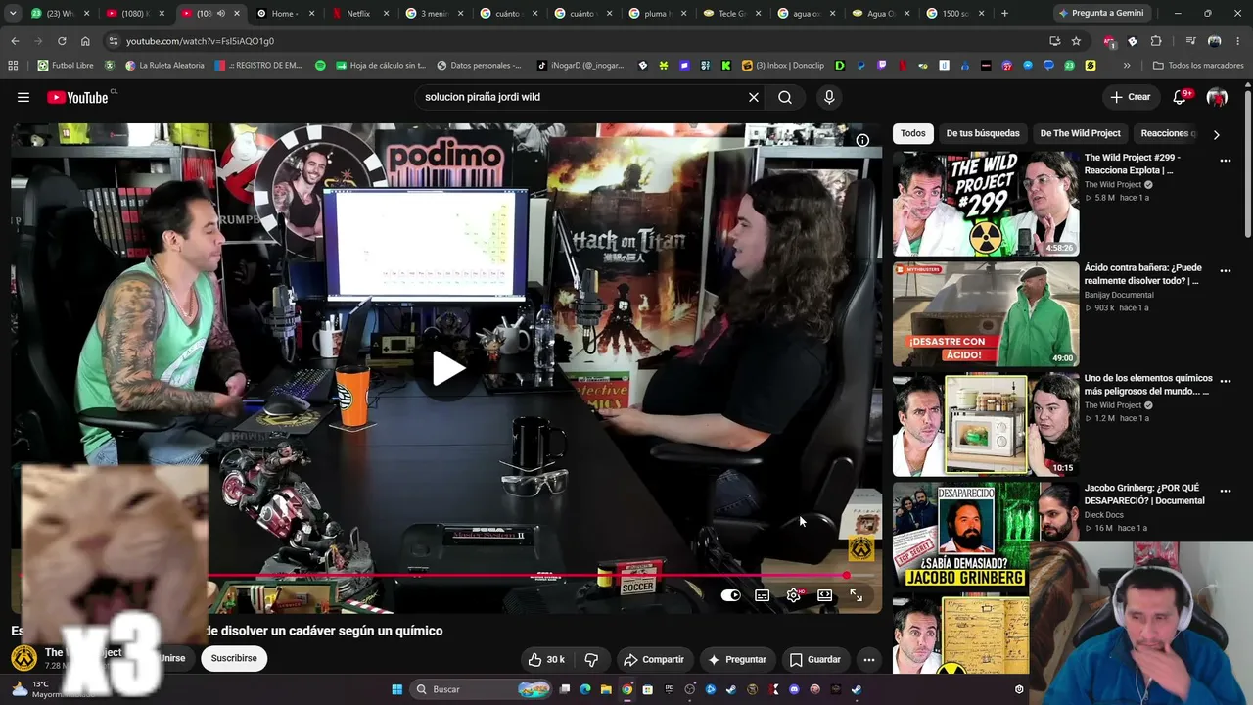This screenshot has height=705, width=1253.
Task: Open the Chrome extensions puzzle icon
Action: click(1156, 41)
